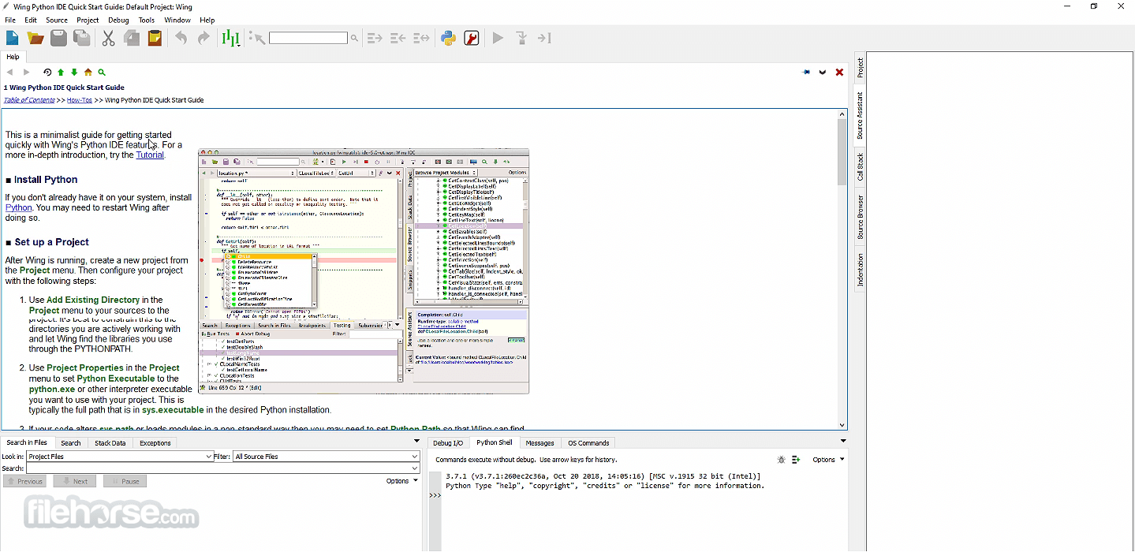Go to next Help page (green down arrow)

pos(74,72)
